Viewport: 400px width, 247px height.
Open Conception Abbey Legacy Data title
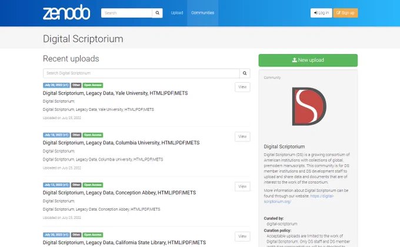point(119,193)
